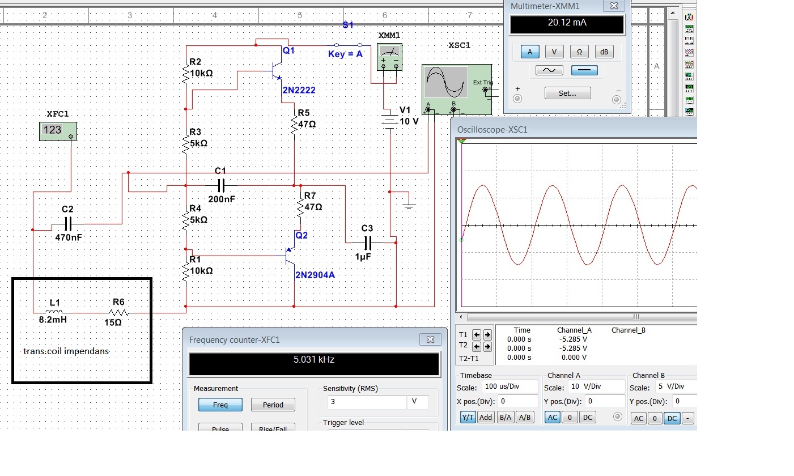Click the Sensitivity RMS value field
Image resolution: width=794 pixels, height=476 pixels.
coord(367,402)
